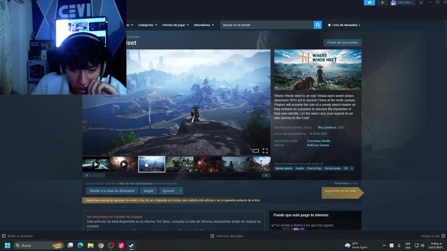Open Gestionar descargas in the footer

227,236
